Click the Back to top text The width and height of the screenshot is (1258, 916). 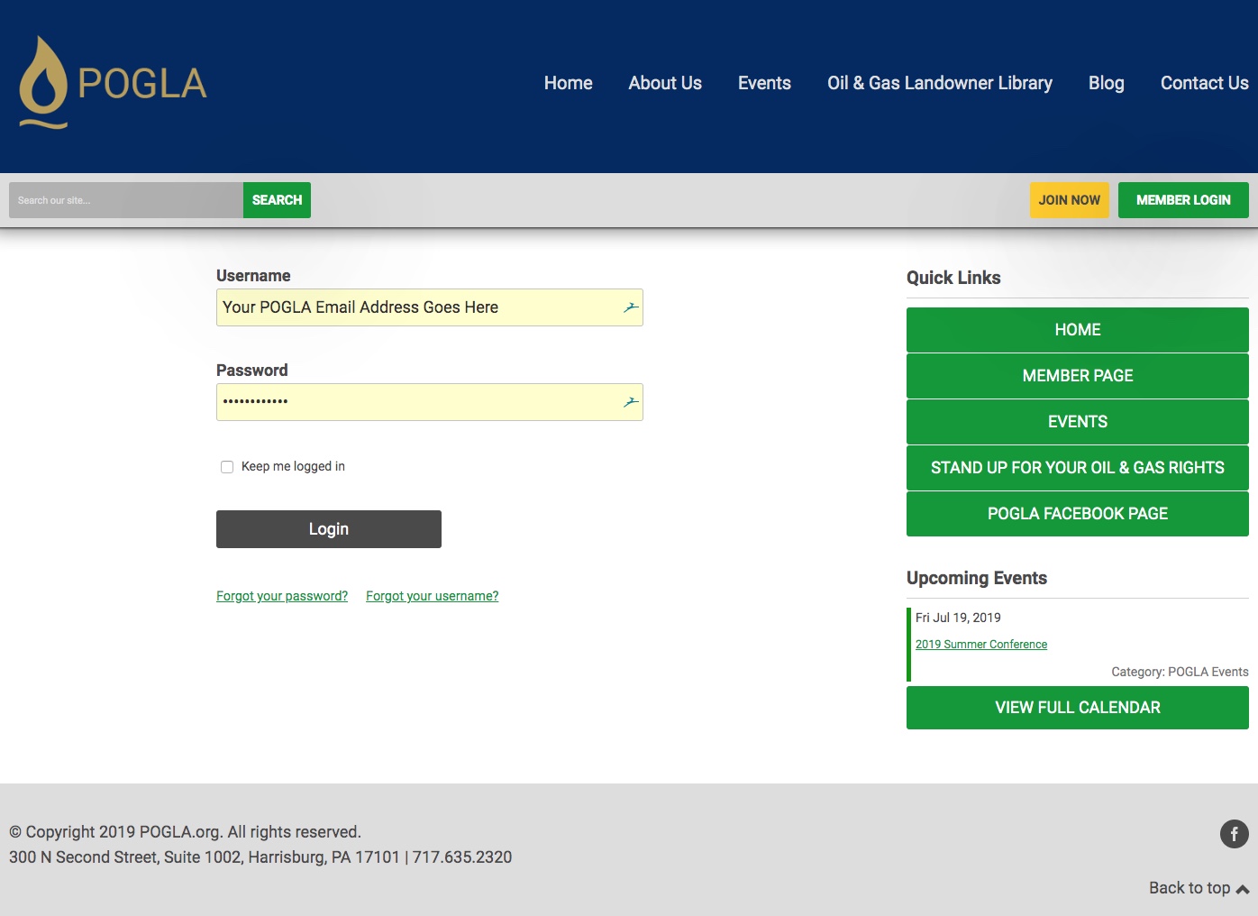click(x=1190, y=888)
